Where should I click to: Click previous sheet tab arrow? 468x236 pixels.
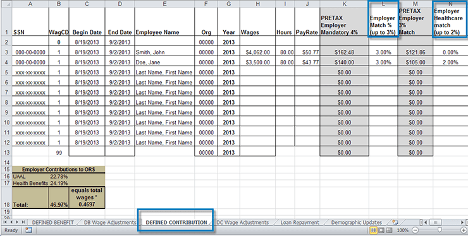pos(11,222)
